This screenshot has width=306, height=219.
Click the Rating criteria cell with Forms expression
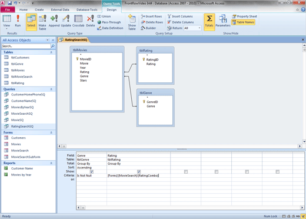pos(138,175)
